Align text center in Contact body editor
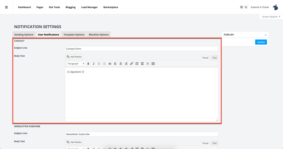The height and width of the screenshot is (149, 283). [x=121, y=64]
